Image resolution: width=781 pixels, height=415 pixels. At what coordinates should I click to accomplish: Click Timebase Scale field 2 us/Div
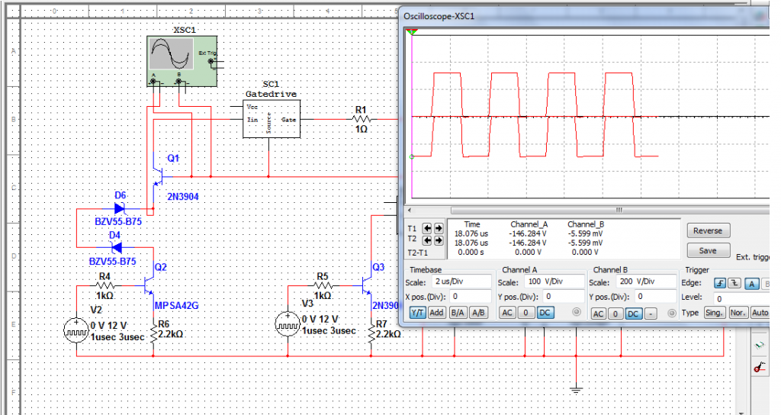(x=461, y=281)
